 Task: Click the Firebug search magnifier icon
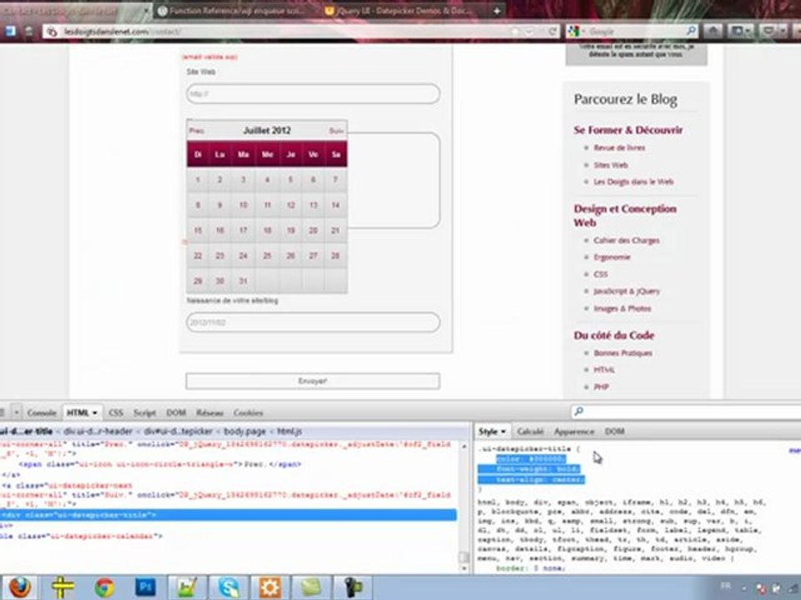coord(579,411)
